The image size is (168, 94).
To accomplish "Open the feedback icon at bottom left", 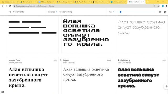I will (3, 92).
